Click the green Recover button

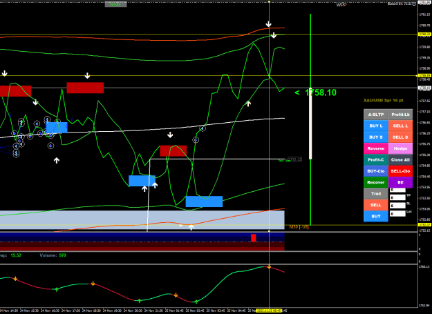(376, 182)
